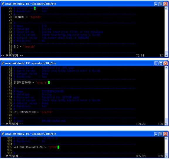Click 7% indicator in top window
Viewport: 170px width, 159px height.
click(x=161, y=56)
